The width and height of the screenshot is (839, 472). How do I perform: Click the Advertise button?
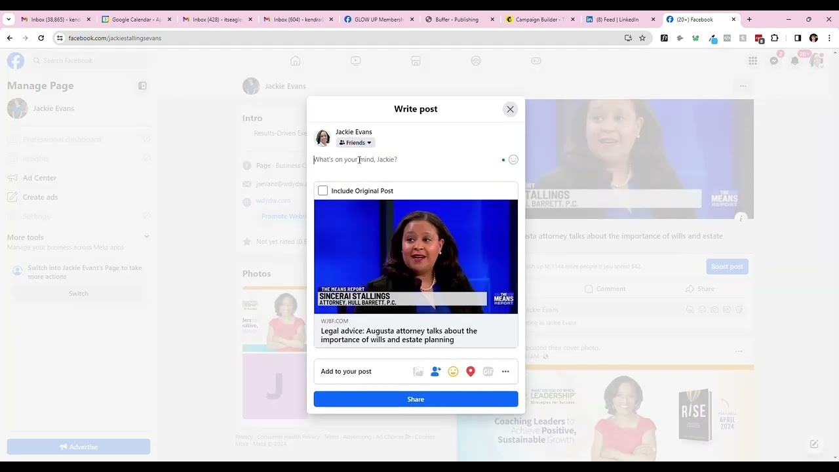coord(79,447)
